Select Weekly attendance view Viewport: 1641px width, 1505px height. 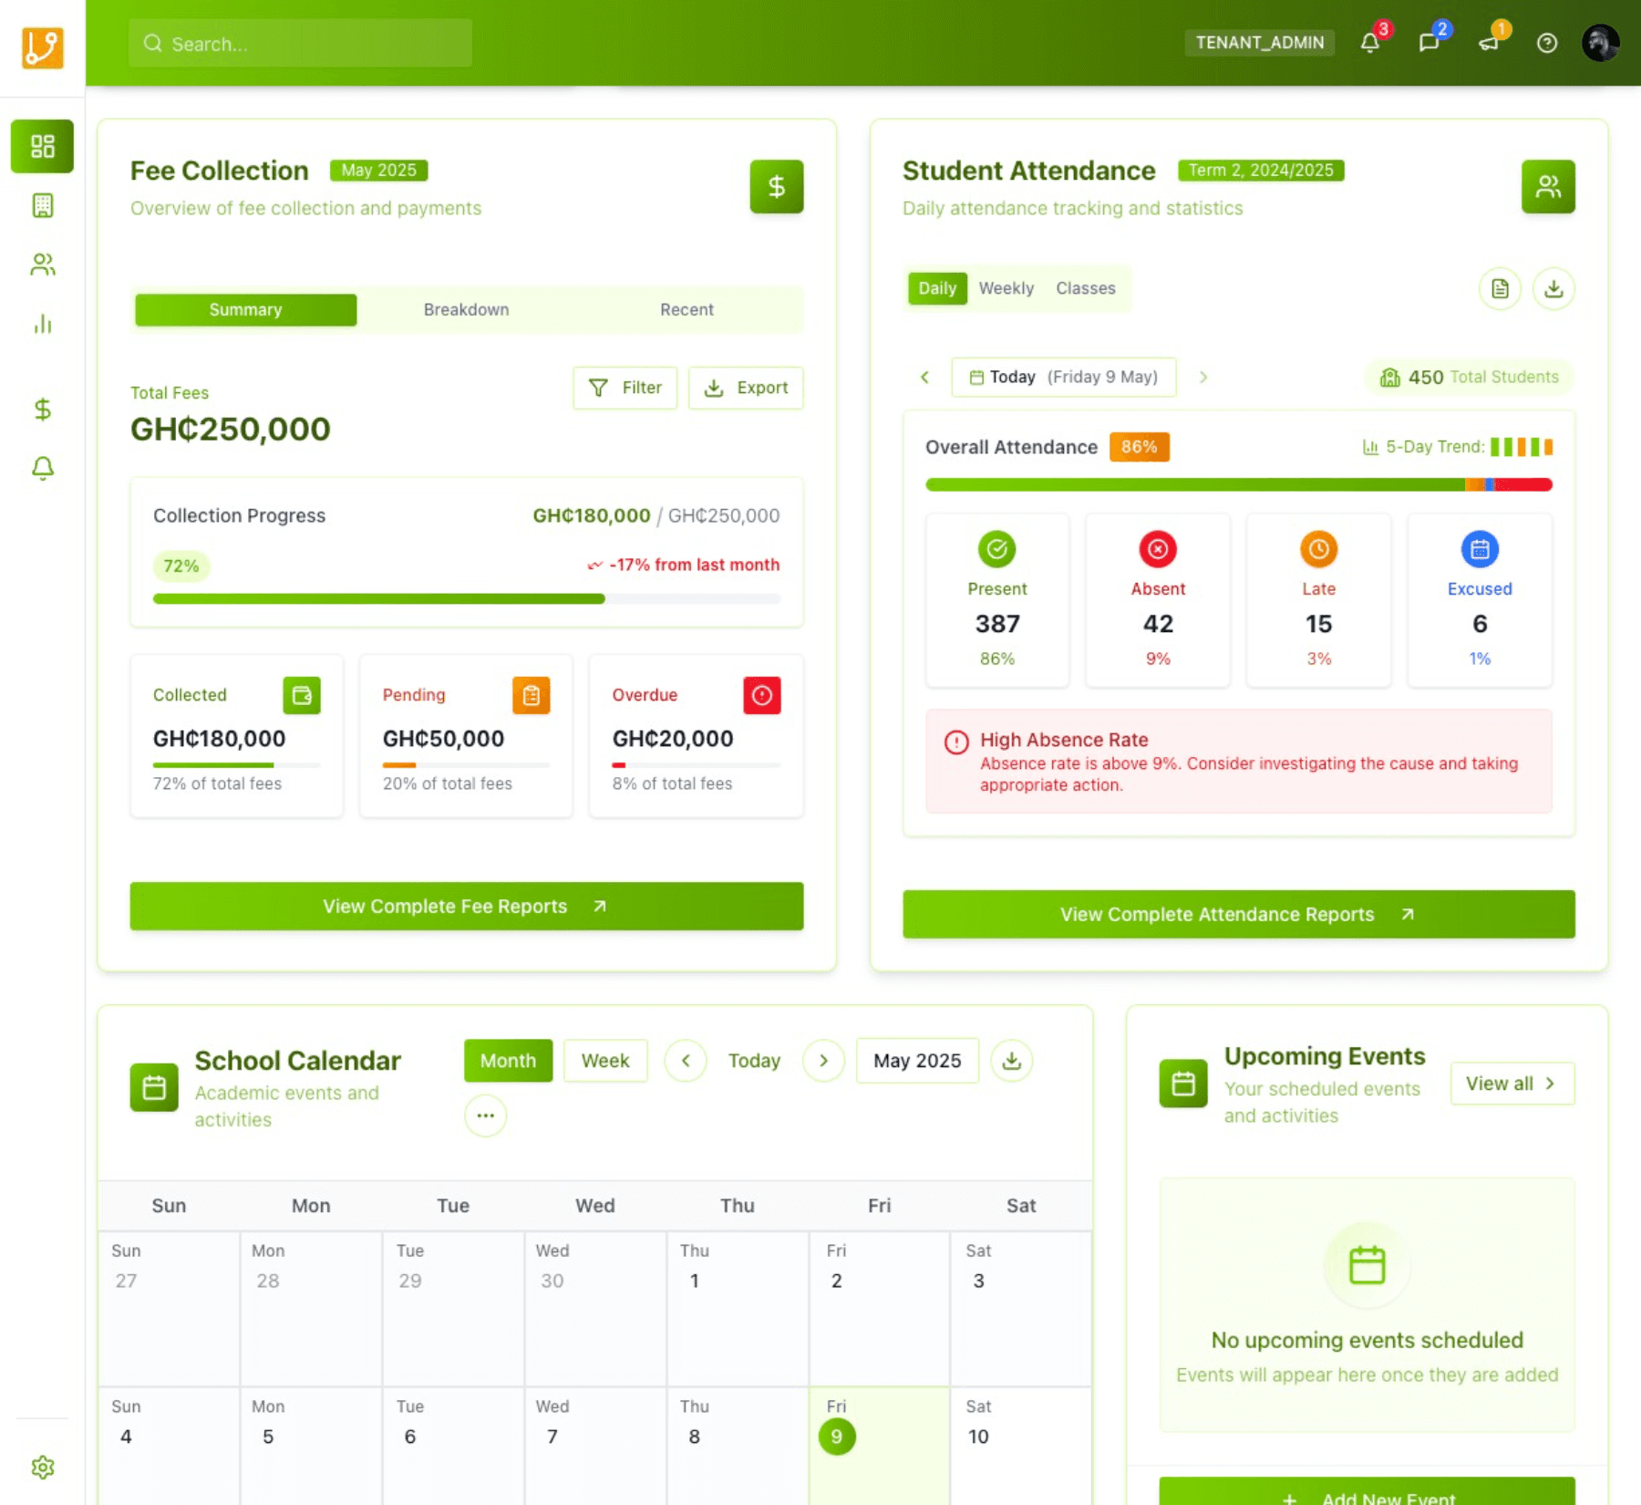pos(1006,288)
